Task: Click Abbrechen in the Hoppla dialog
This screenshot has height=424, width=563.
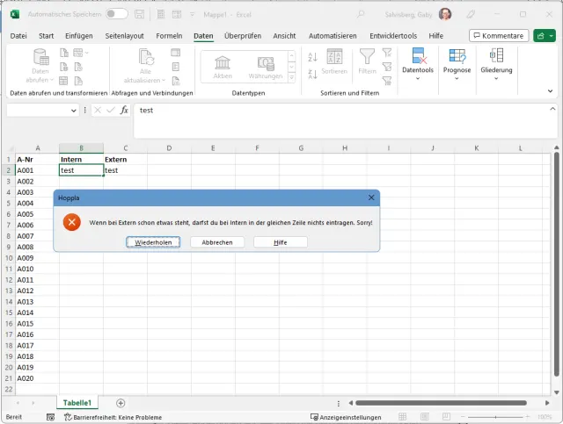Action: coord(217,241)
